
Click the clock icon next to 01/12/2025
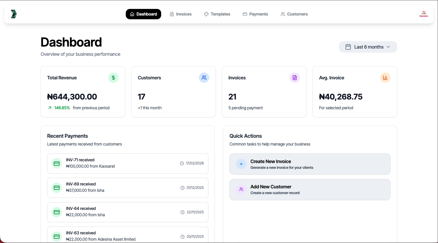182,188
